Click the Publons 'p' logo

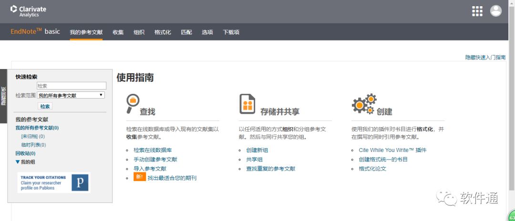[80, 182]
